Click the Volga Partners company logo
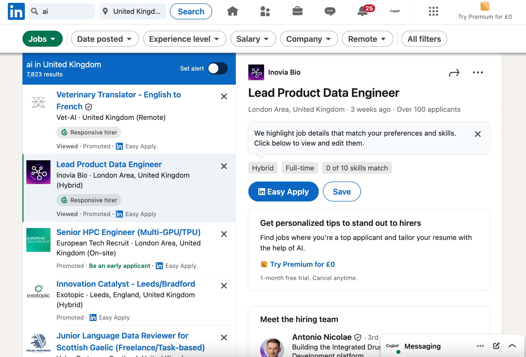 [x=38, y=343]
